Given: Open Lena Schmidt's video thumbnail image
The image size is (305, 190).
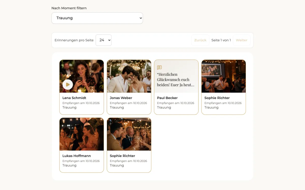Looking at the screenshot, I should click(x=82, y=76).
